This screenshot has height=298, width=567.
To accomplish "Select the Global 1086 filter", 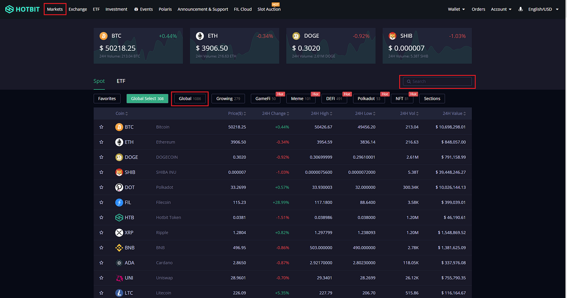I will [190, 99].
